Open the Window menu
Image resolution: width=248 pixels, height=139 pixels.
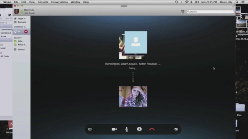pos(75,2)
